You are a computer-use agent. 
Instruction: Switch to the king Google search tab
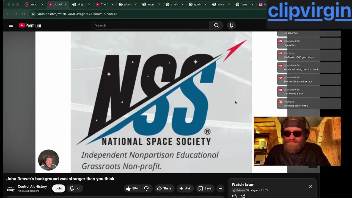coord(81,4)
